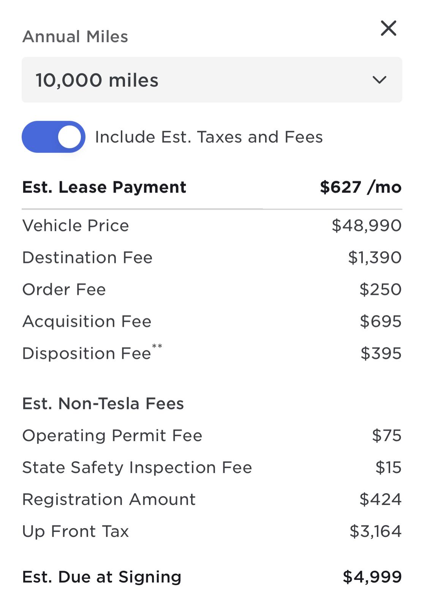Select the Up Front Tax row
The image size is (427, 592).
tap(212, 531)
